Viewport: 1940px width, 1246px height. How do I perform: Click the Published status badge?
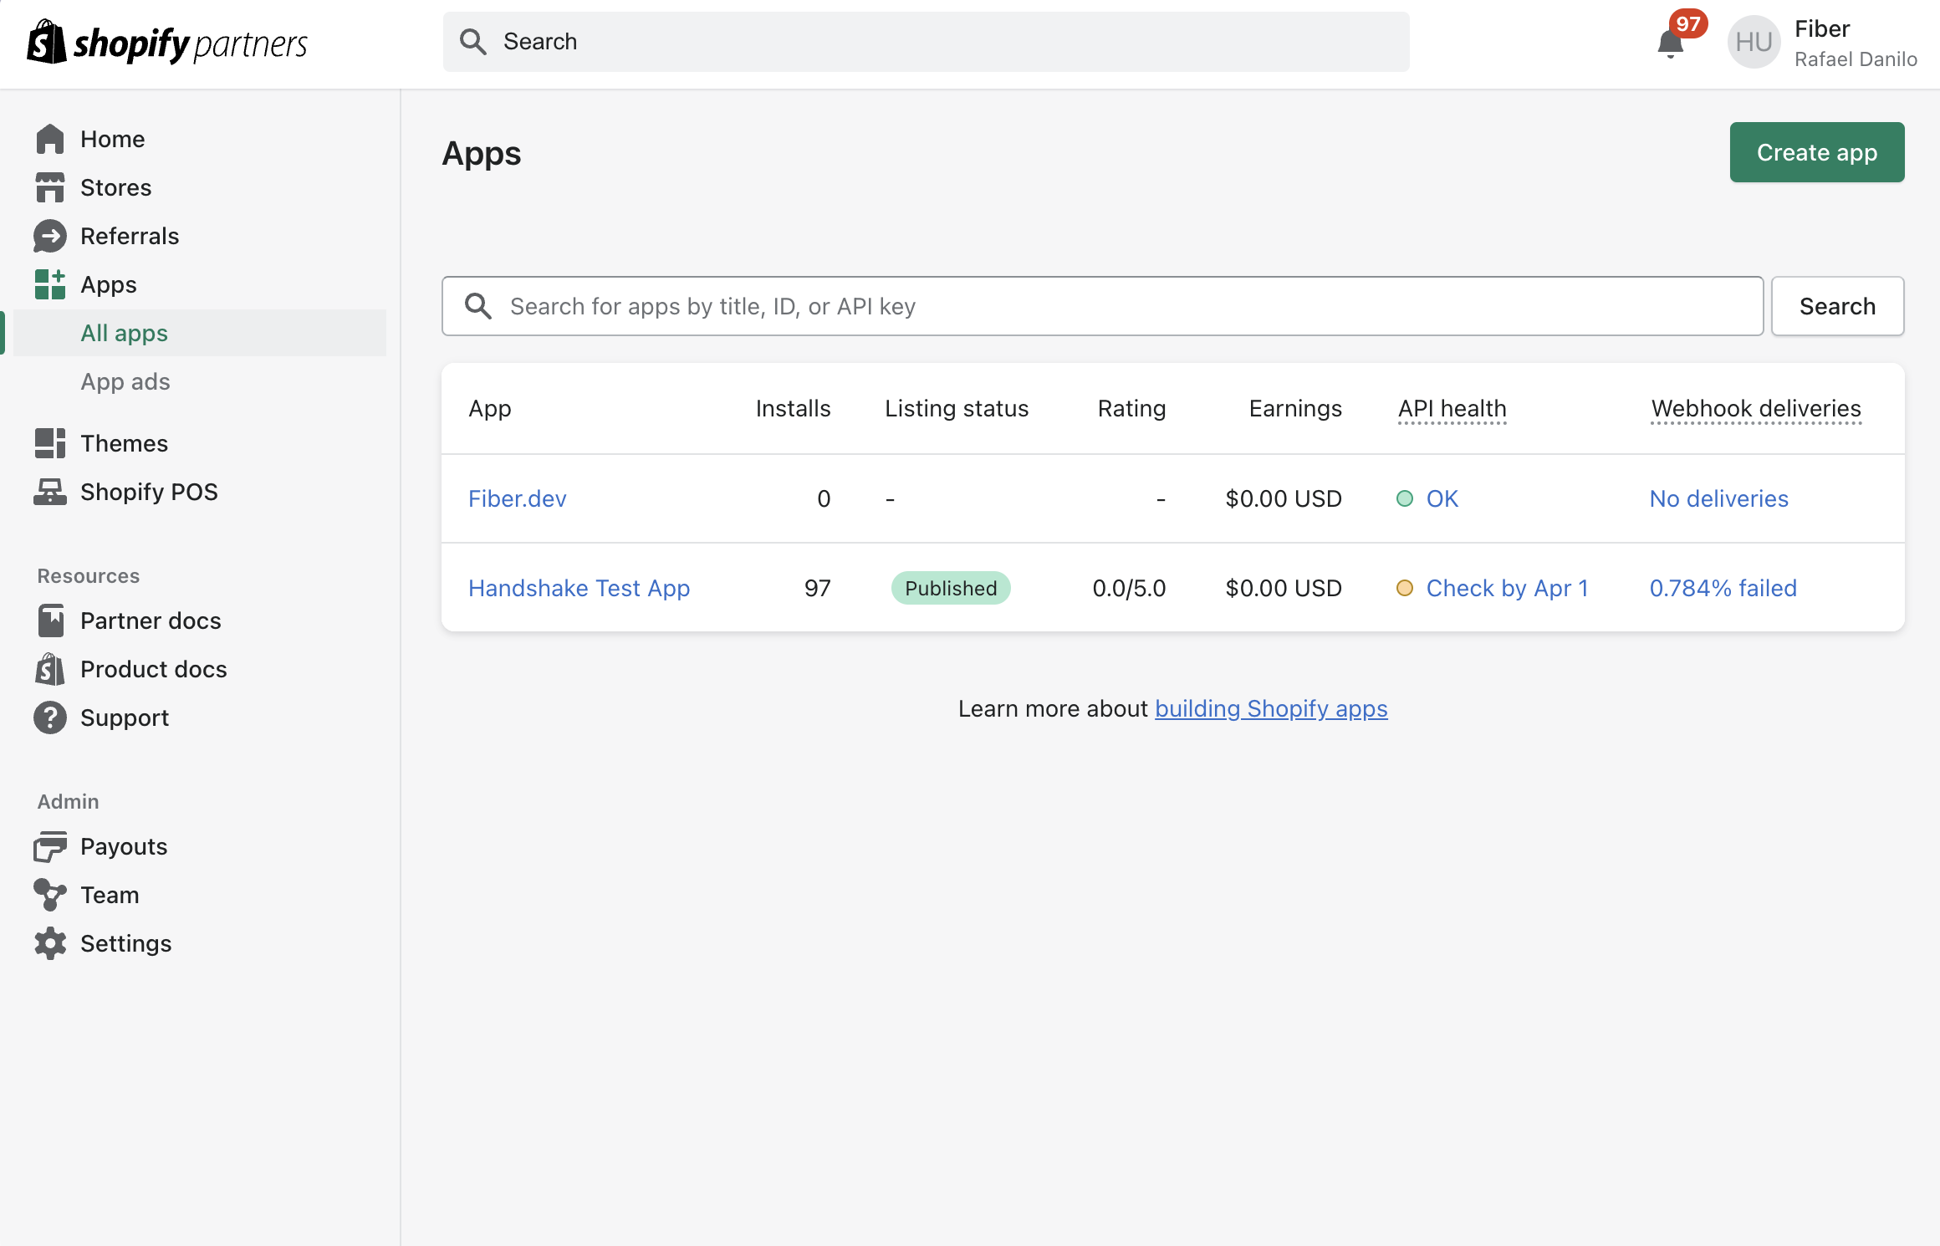[x=951, y=588]
